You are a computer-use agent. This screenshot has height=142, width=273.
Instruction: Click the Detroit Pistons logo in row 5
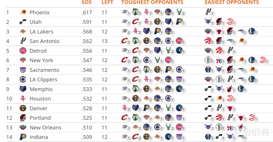(23, 51)
